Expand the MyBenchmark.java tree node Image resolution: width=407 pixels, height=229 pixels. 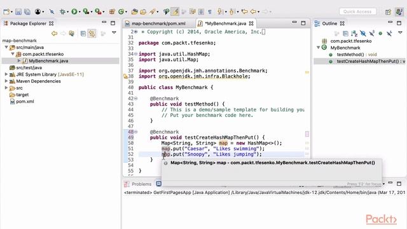pyautogui.click(x=19, y=61)
